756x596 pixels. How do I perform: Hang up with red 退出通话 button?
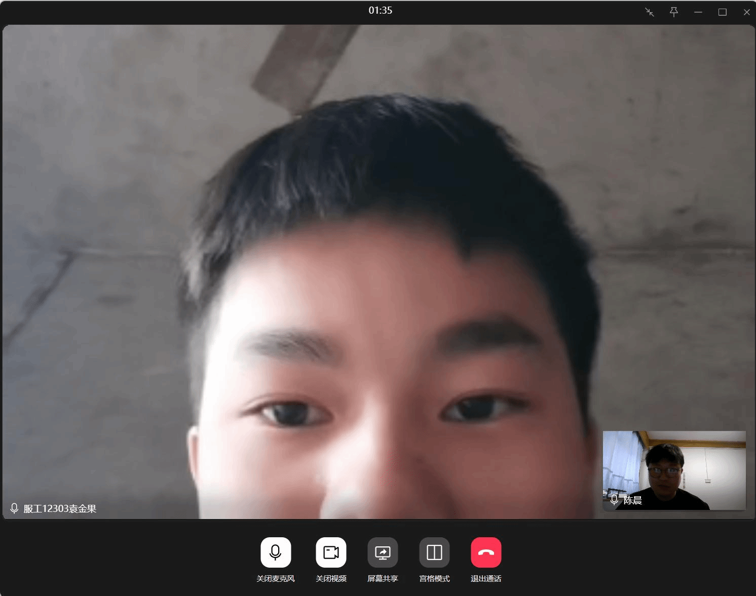pyautogui.click(x=486, y=552)
